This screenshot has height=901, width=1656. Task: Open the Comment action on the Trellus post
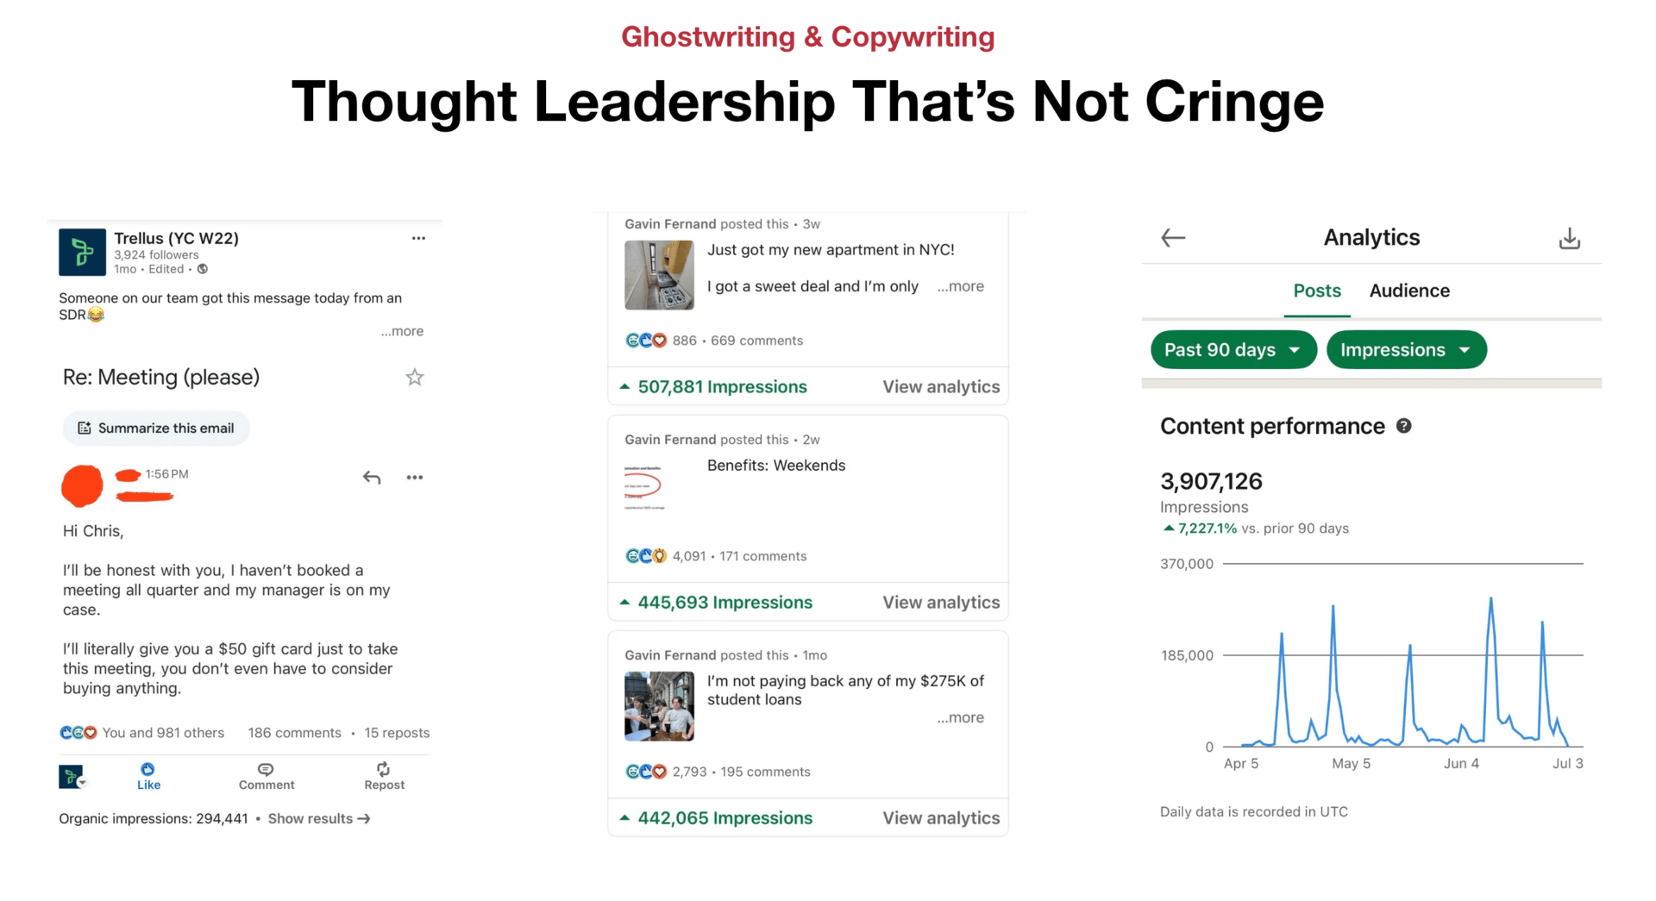(x=267, y=776)
